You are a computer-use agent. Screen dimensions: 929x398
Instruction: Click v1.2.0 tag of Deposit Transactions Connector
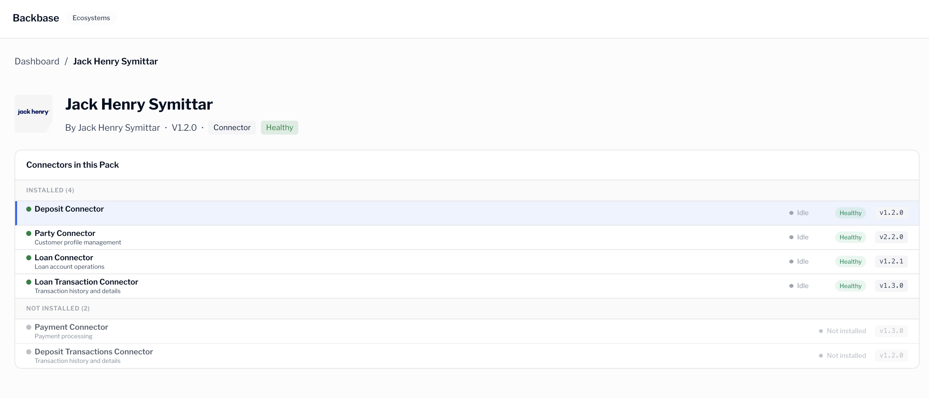pos(891,355)
